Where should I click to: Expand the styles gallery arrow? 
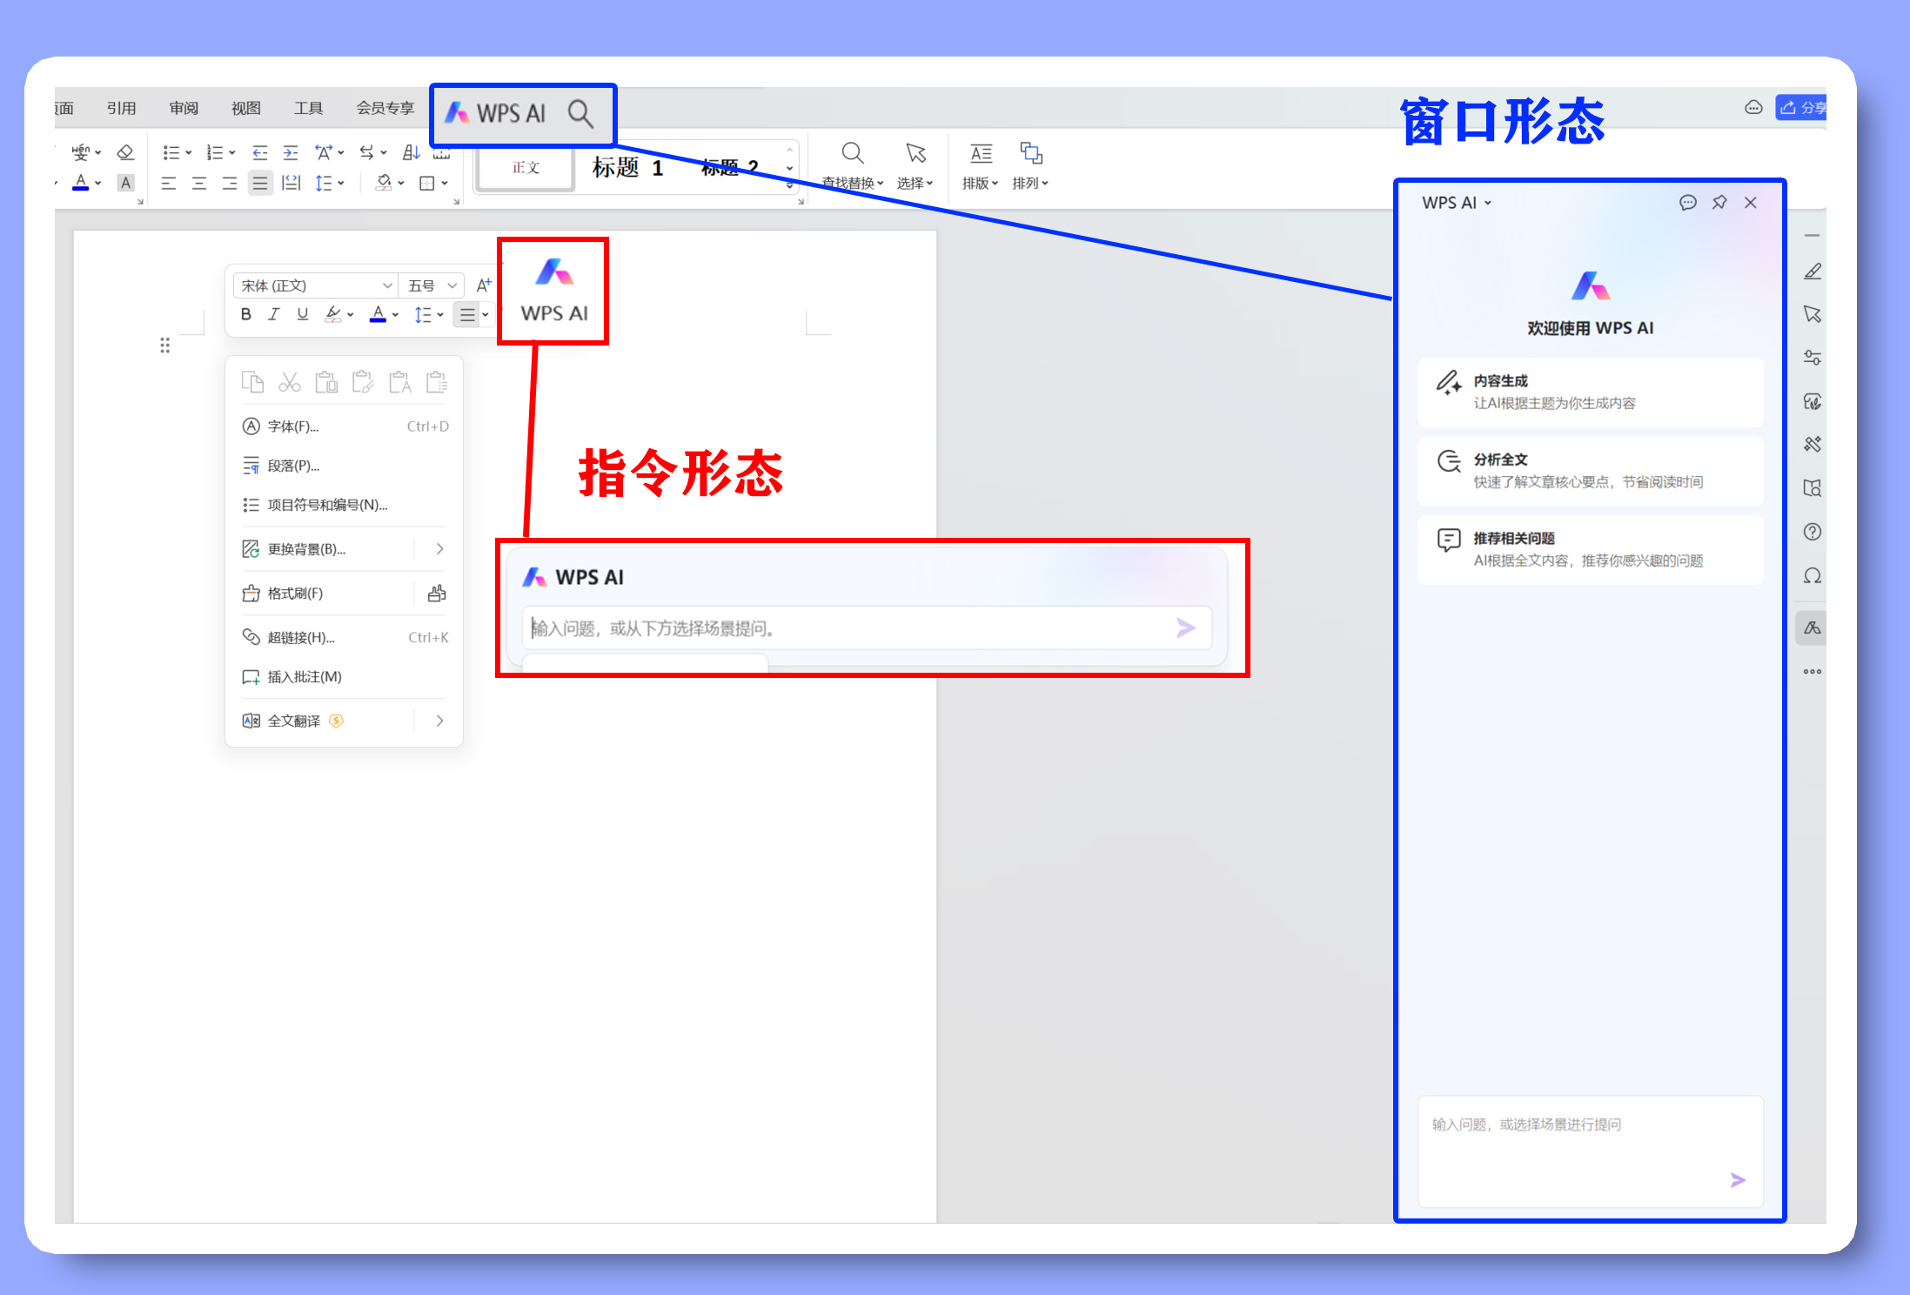tap(789, 184)
